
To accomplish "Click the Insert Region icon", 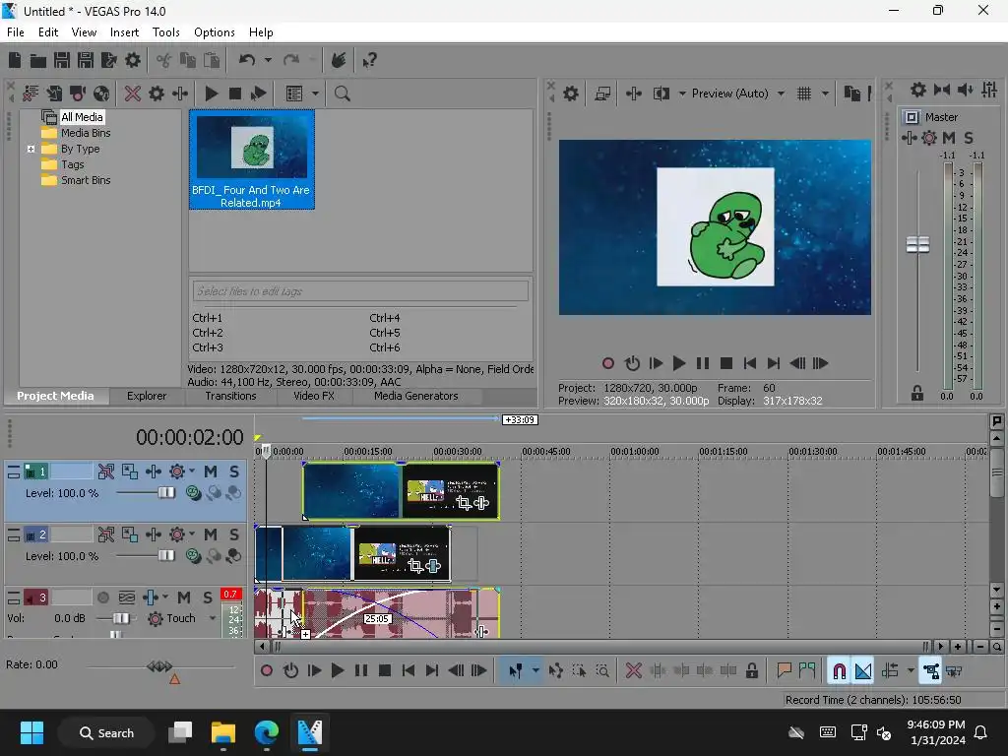I will pos(807,671).
